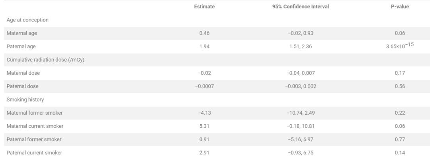Select the Maternal current smoker row label

tap(35, 126)
